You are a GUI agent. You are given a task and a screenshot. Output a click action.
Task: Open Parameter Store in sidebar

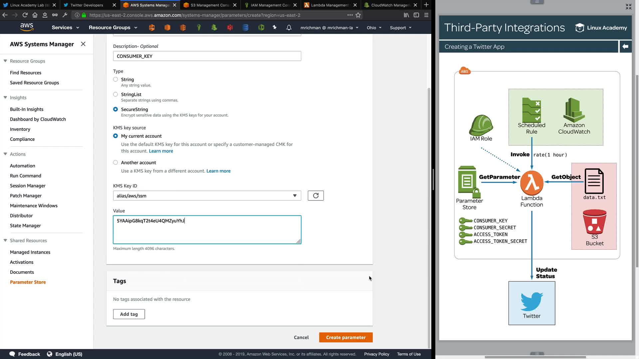tap(28, 282)
